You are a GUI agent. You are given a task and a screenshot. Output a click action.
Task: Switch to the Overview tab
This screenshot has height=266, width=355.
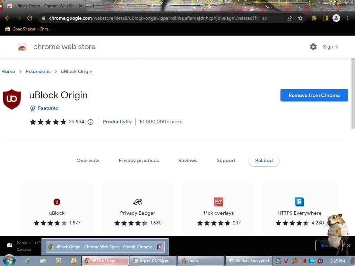pos(88,161)
